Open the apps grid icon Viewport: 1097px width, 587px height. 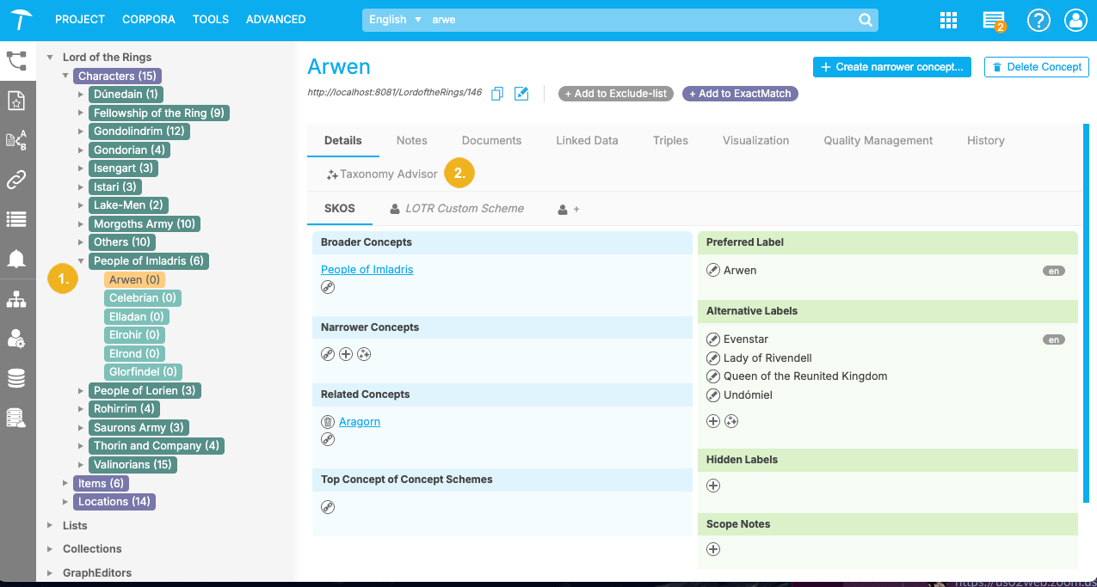948,21
